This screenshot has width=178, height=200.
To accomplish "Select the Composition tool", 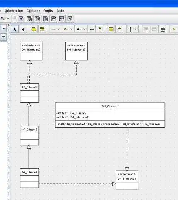I will point(79,29).
